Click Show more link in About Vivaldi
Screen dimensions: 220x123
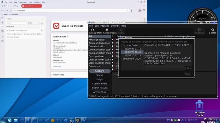click(57, 67)
